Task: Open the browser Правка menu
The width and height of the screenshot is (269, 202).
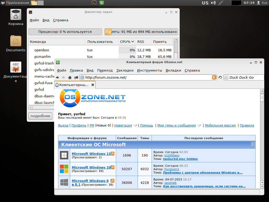Action: tap(76, 70)
